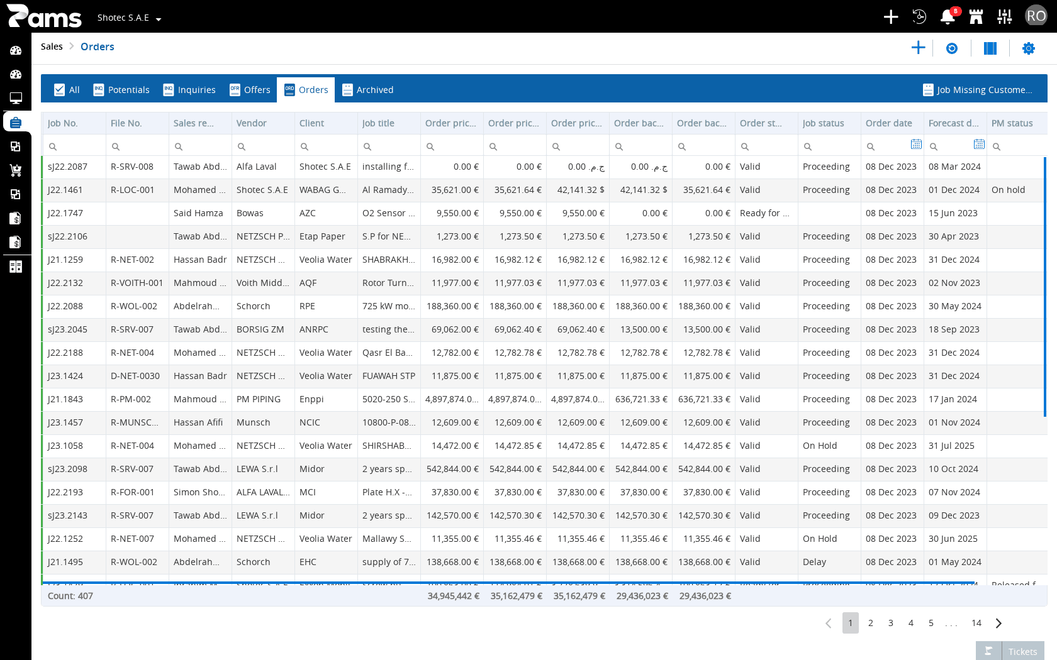1057x660 pixels.
Task: Click the Job title filter search field
Action: point(389,146)
